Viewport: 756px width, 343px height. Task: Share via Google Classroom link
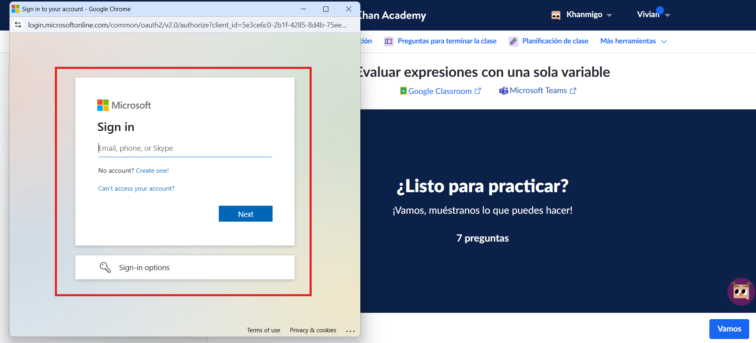pyautogui.click(x=440, y=91)
